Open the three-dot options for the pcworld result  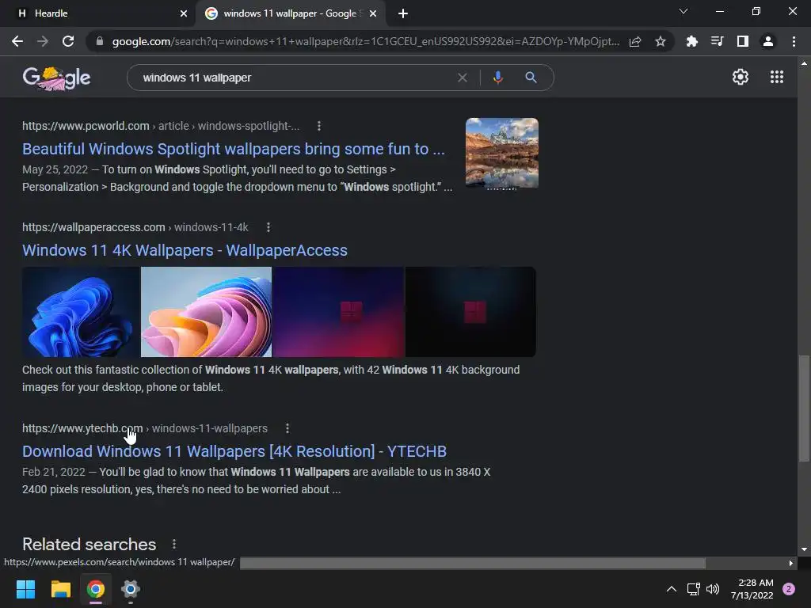point(319,126)
